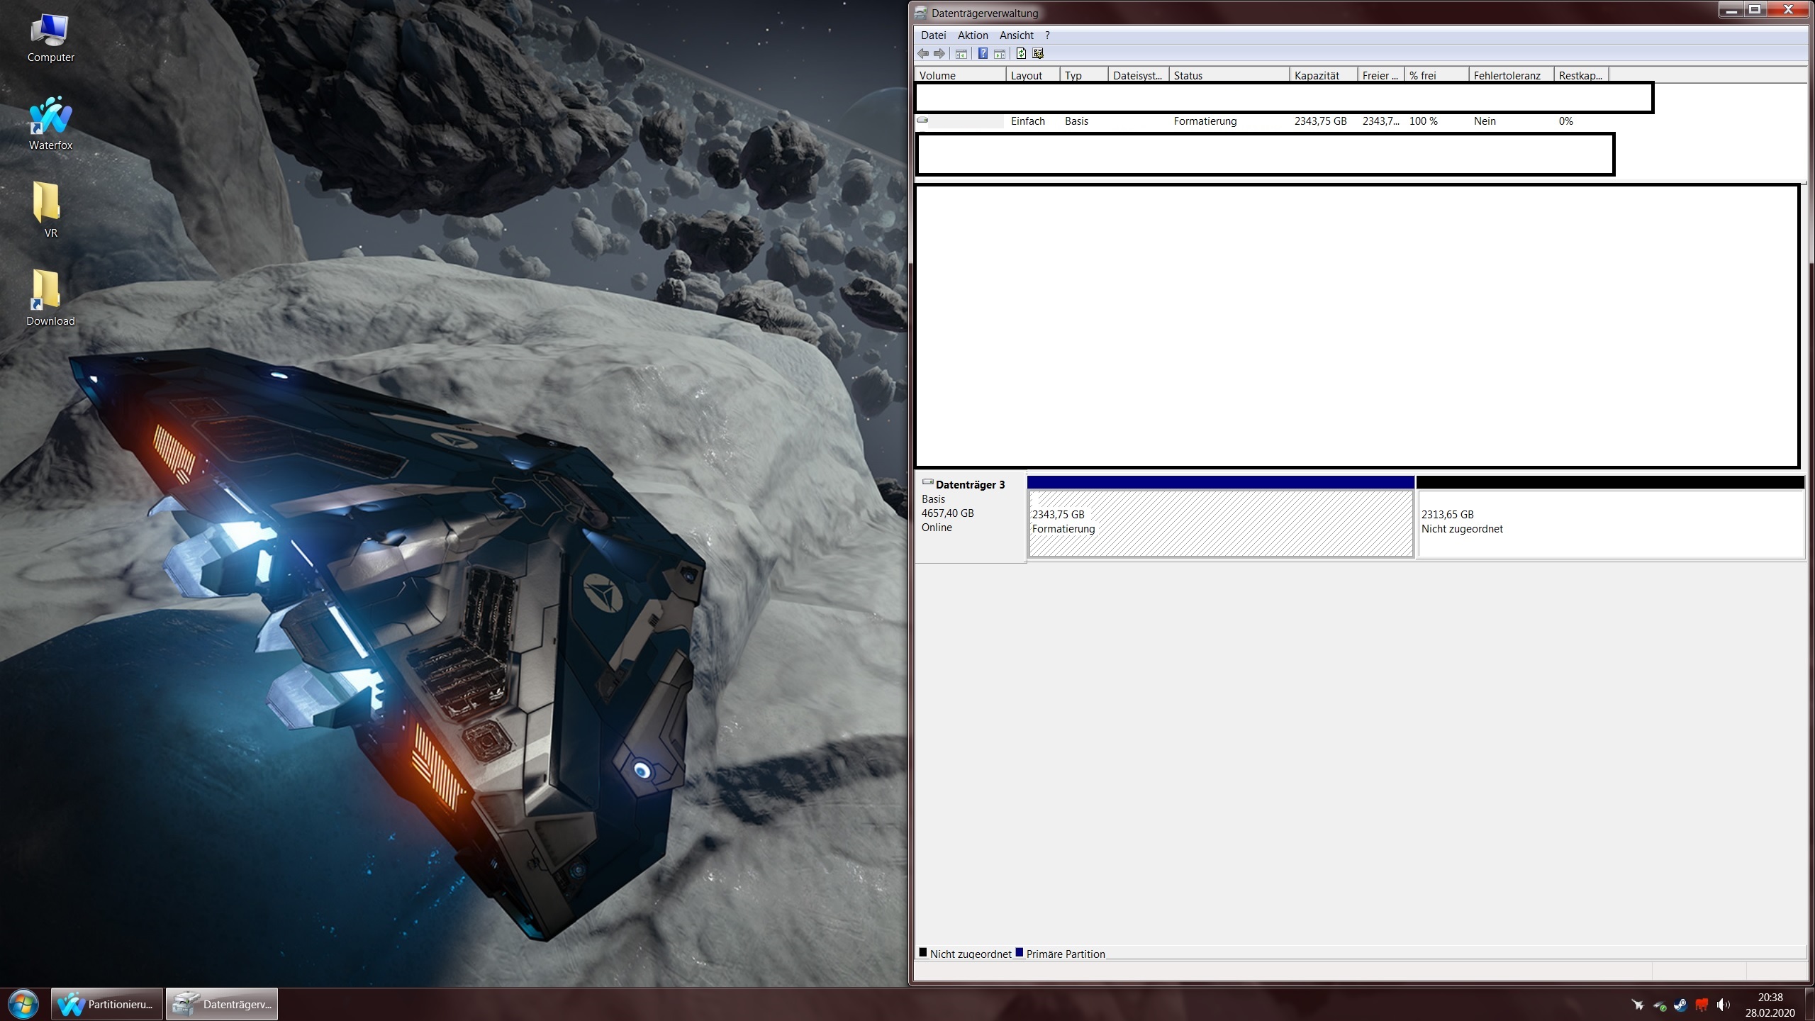This screenshot has height=1021, width=1815.
Task: Click the Windows Start orb
Action: 23,1004
